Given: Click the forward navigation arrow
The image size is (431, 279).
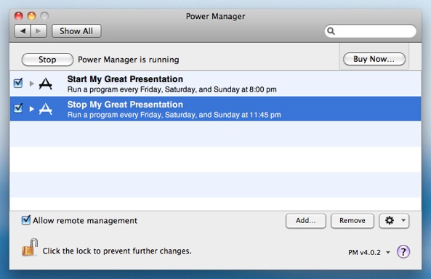Looking at the screenshot, I should (x=39, y=31).
